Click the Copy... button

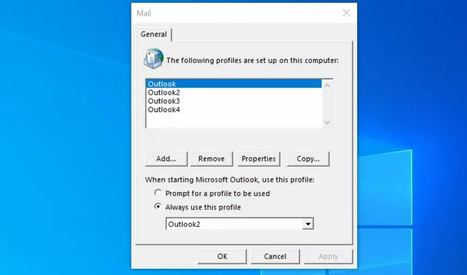(308, 159)
